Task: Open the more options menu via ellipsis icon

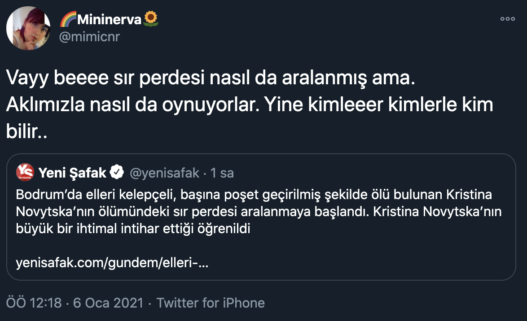Action: 508,18
